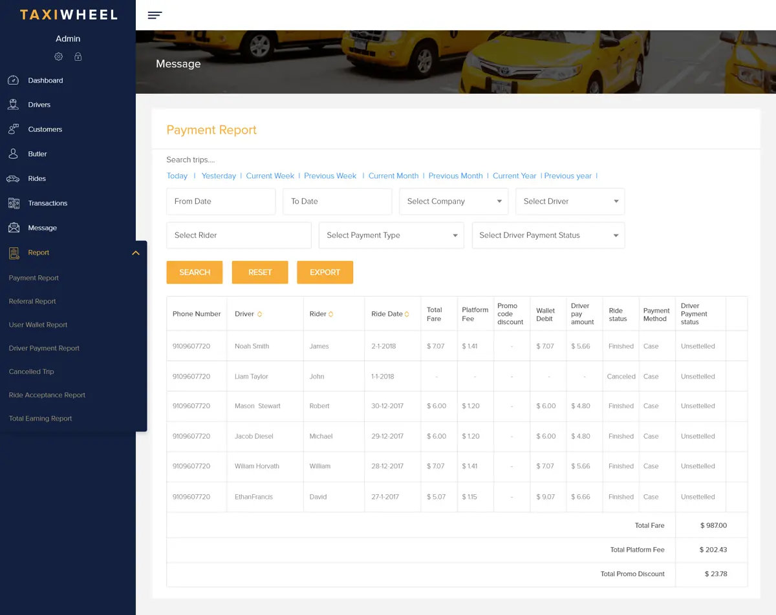The width and height of the screenshot is (776, 615).
Task: Filter trips by Current Year
Action: point(515,176)
